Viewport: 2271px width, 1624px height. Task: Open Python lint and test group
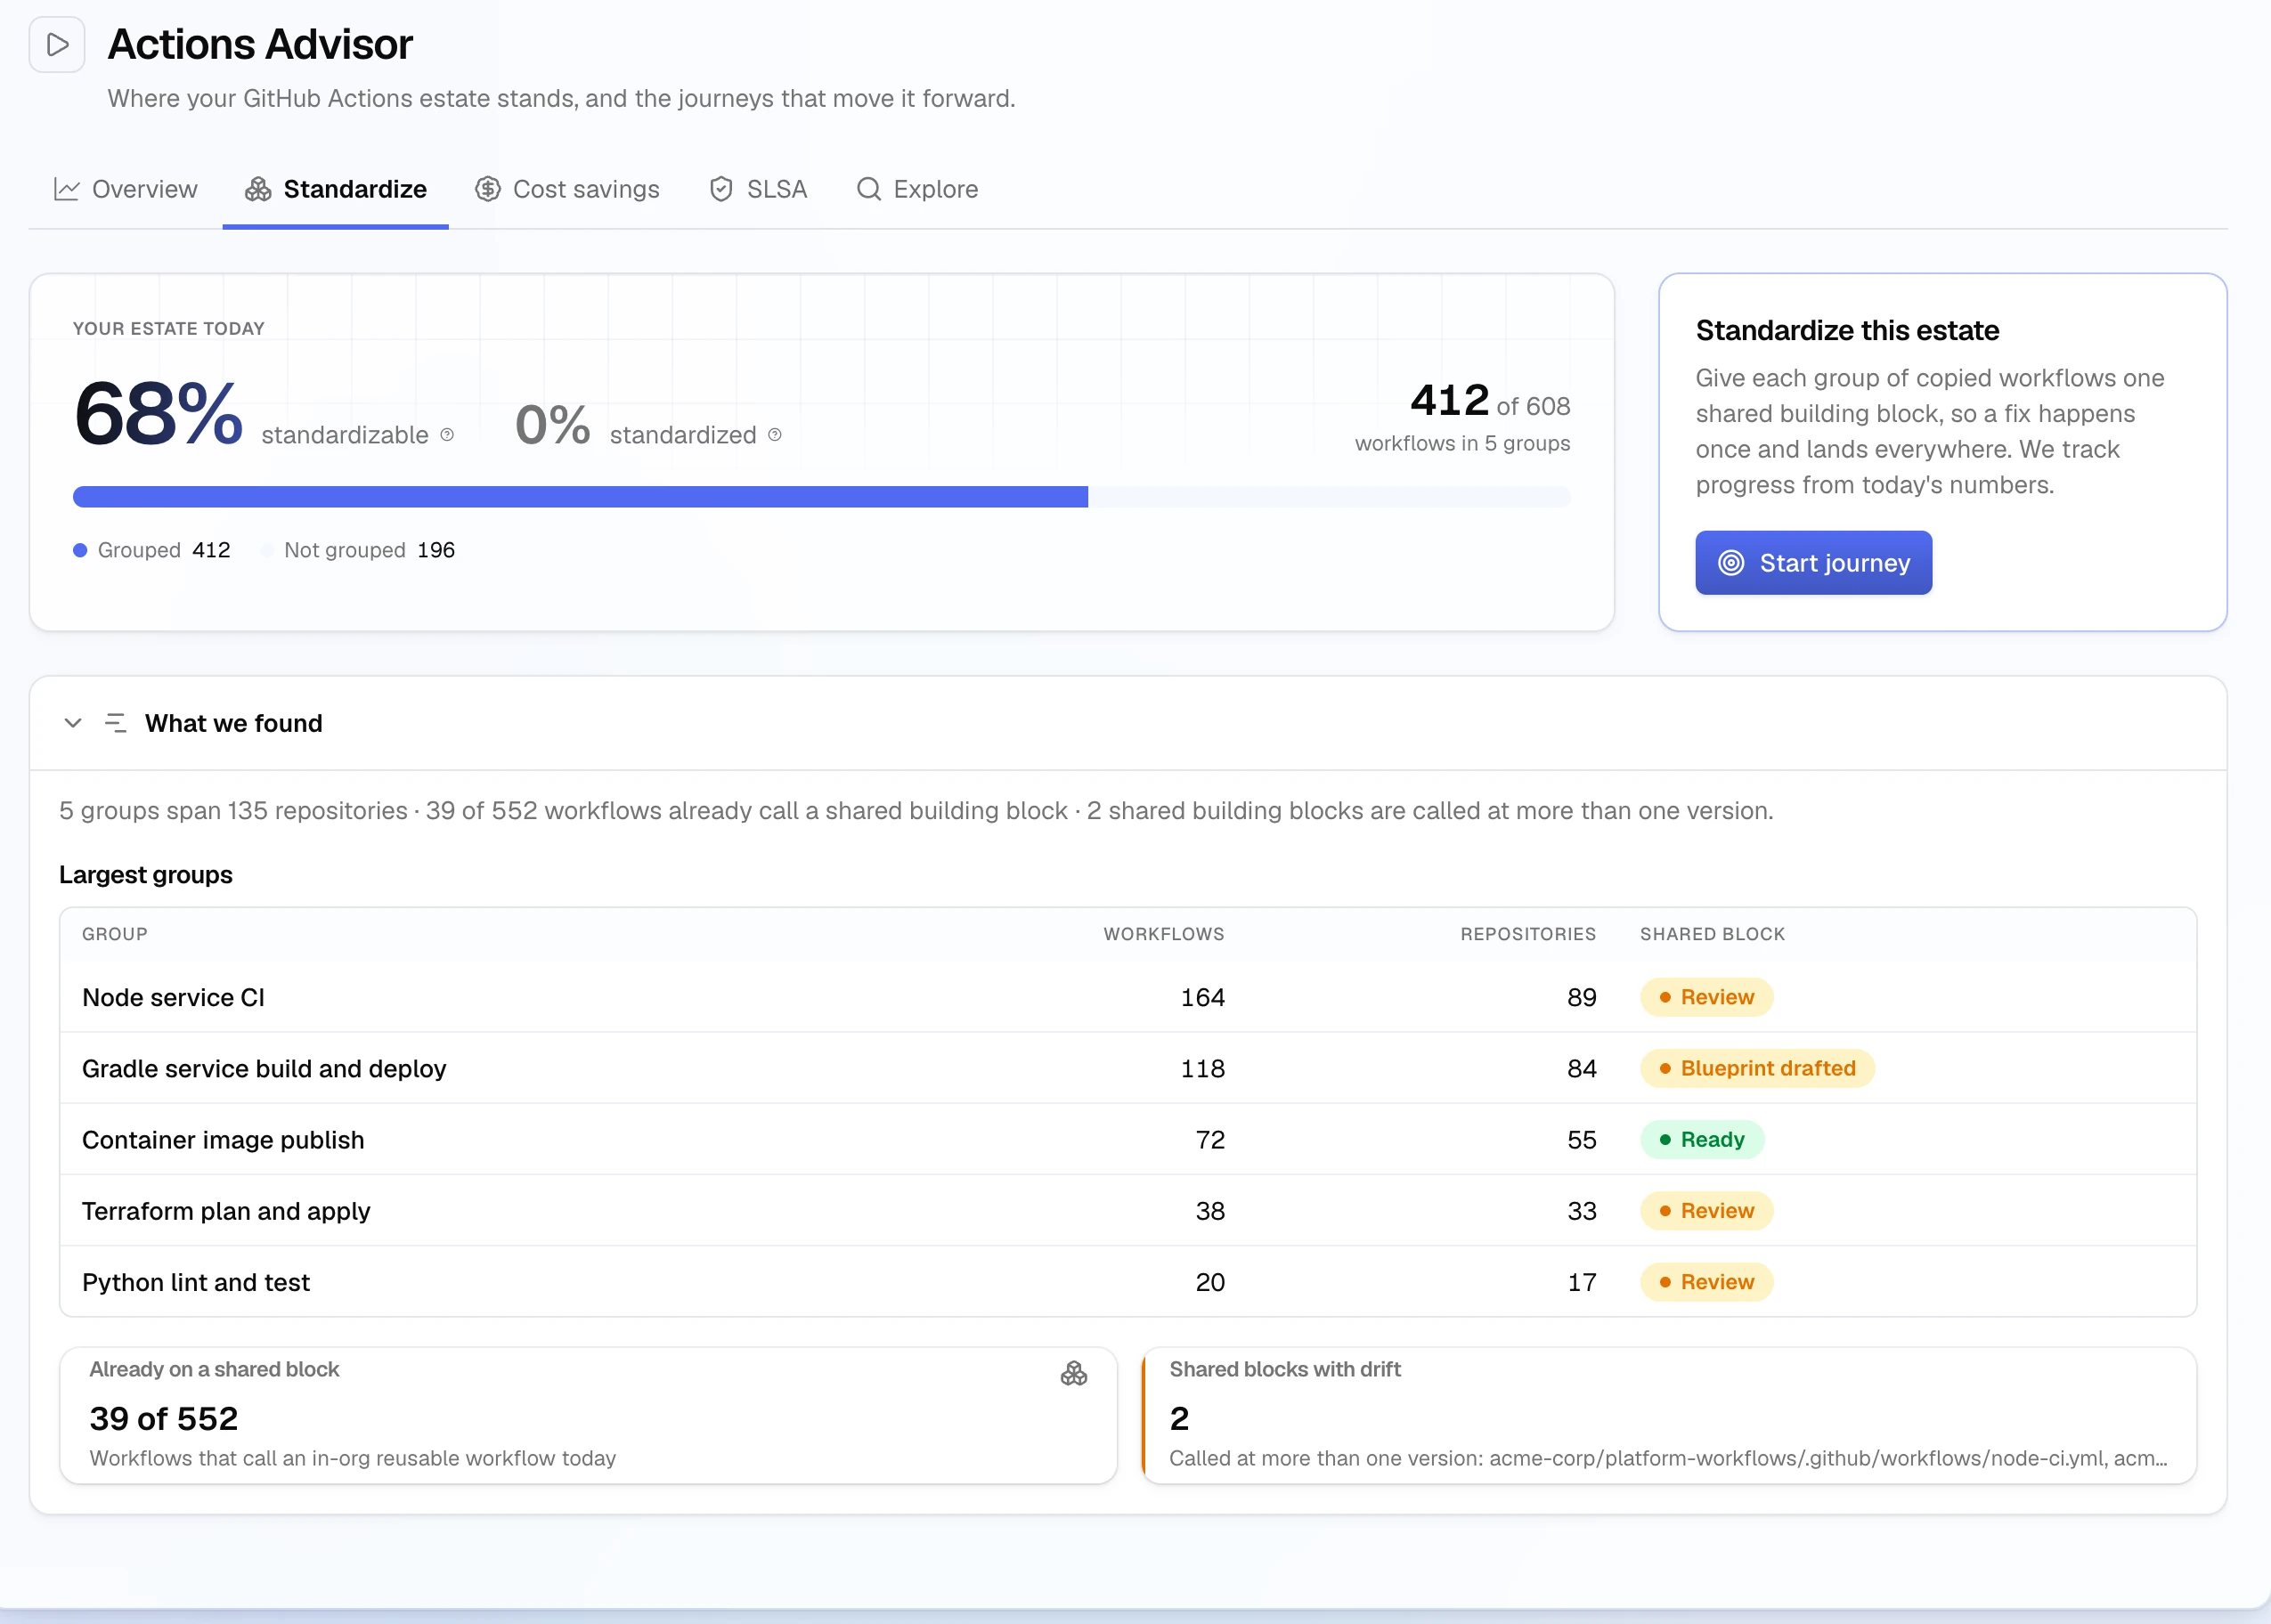tap(1128, 1282)
